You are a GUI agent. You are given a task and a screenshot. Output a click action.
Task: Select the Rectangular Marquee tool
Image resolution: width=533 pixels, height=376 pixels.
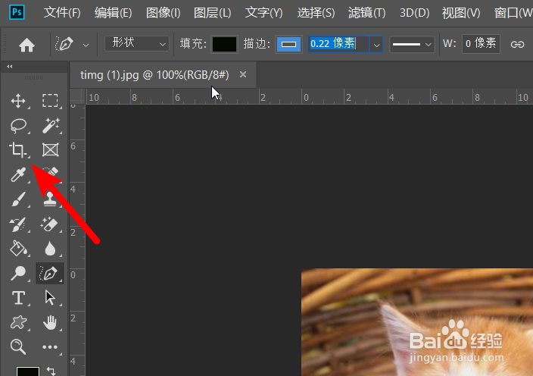50,101
